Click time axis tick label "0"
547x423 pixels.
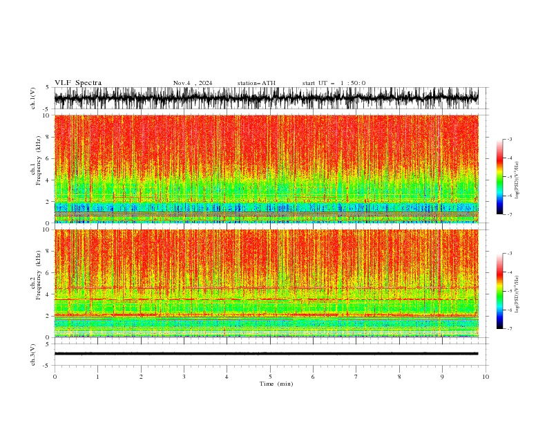55,377
